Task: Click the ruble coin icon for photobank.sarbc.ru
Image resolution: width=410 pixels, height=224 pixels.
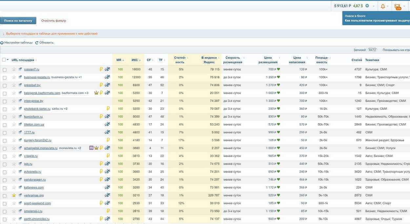Action: coord(108,109)
